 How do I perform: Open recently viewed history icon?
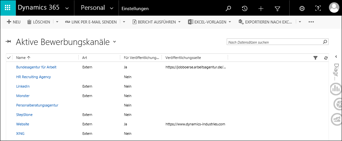click(244, 8)
